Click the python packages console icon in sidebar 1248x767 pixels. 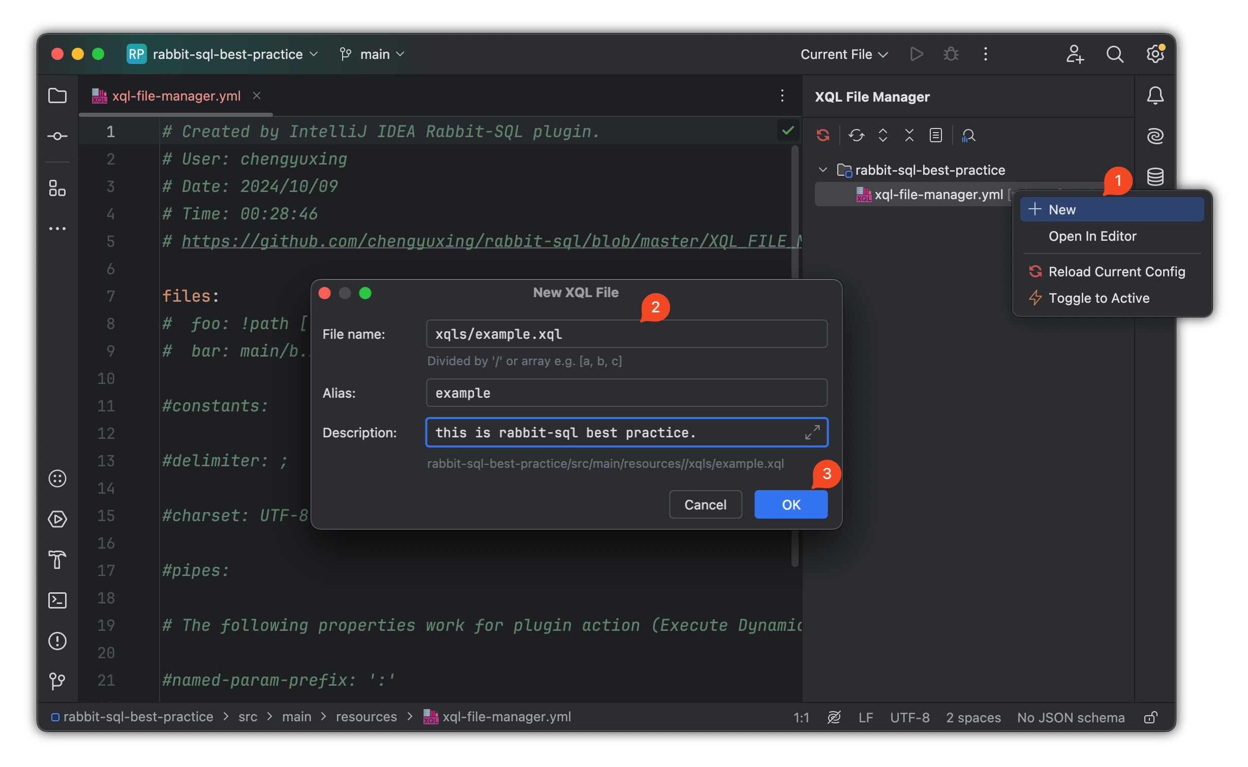coord(57,478)
